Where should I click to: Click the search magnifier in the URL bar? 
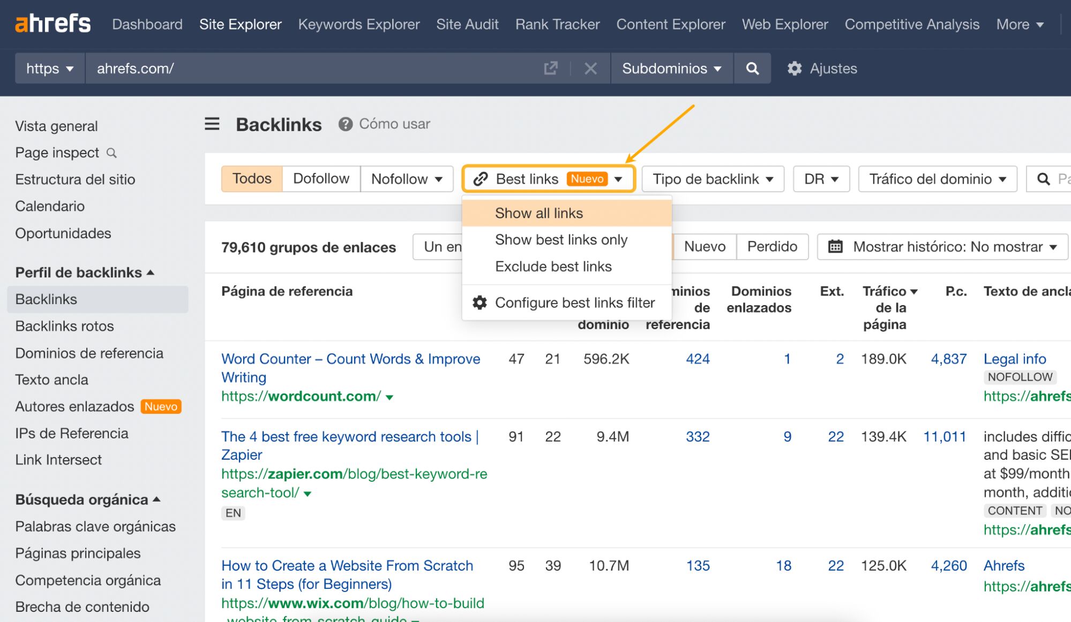pyautogui.click(x=752, y=69)
